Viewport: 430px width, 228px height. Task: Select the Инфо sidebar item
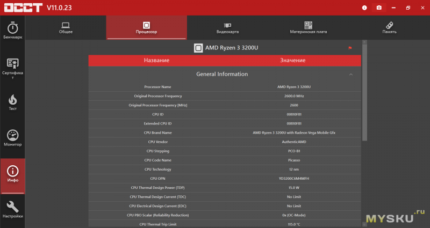[12, 175]
